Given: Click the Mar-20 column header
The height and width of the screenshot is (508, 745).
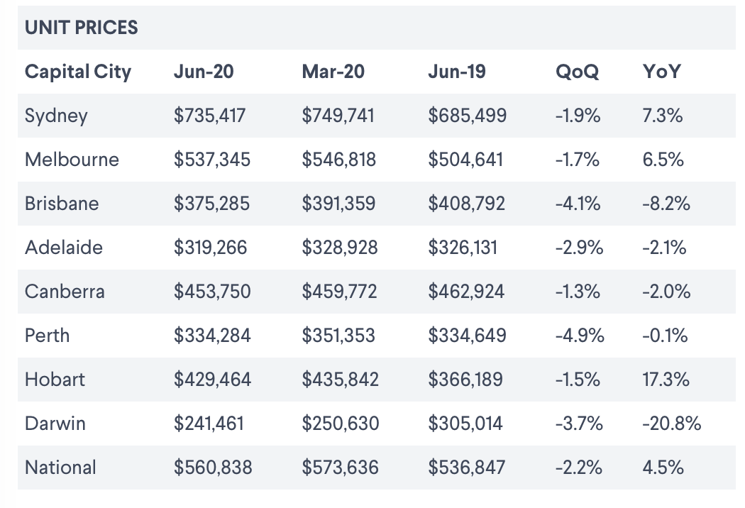Looking at the screenshot, I should click(333, 72).
